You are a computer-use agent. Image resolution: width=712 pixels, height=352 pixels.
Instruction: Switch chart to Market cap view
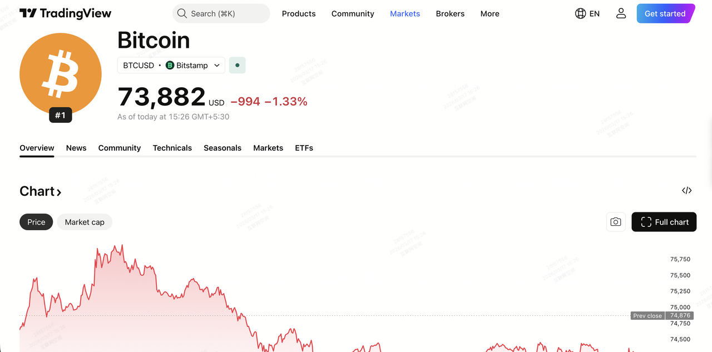85,222
